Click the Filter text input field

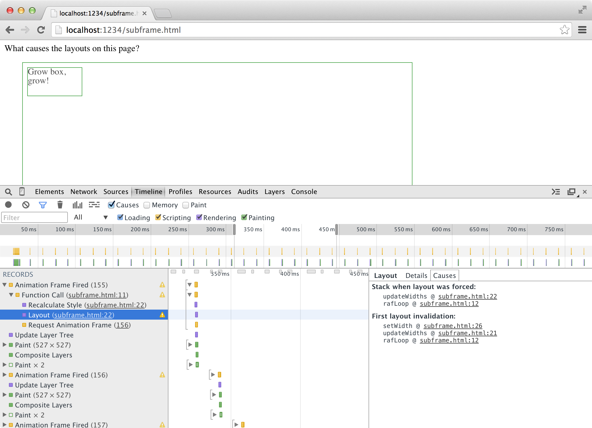[34, 217]
